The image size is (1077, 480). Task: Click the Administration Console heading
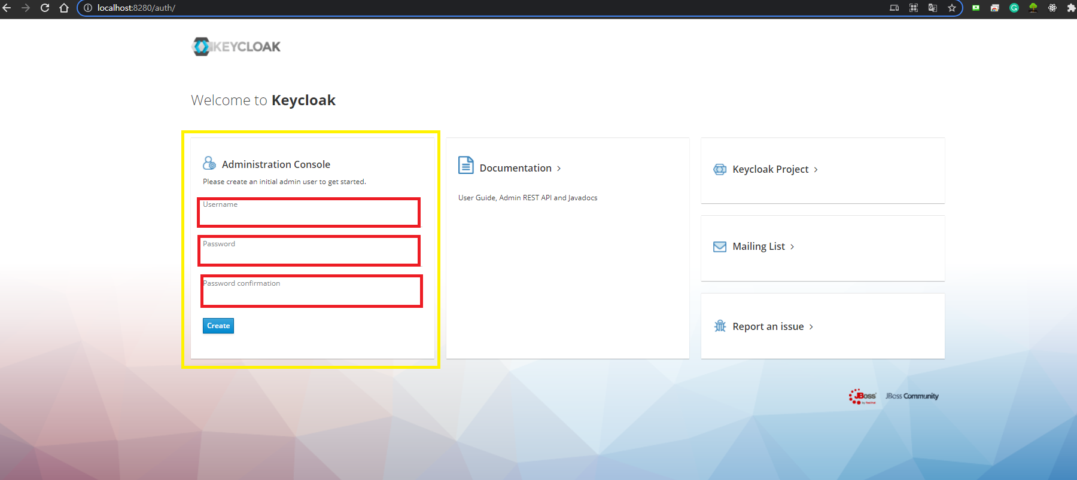[x=276, y=164]
